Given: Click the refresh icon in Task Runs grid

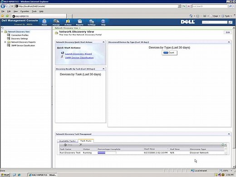Looking at the screenshot, I should (222, 145).
